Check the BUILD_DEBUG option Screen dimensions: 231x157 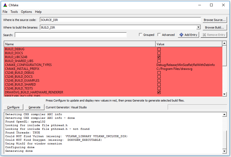159,49
